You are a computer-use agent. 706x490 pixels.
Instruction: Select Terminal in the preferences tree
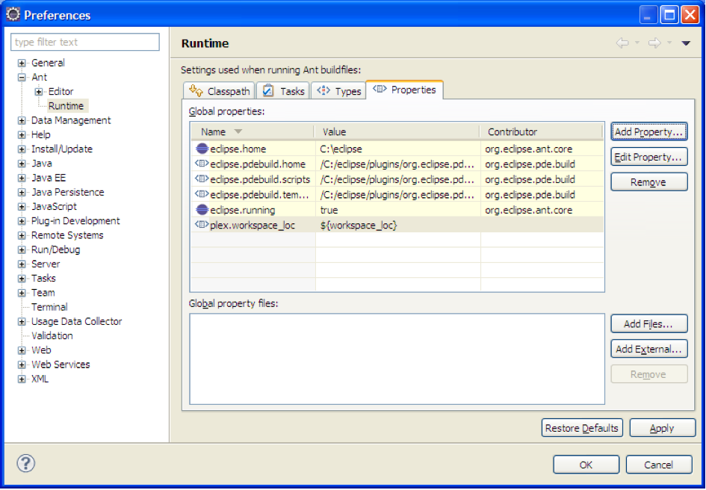(x=49, y=307)
